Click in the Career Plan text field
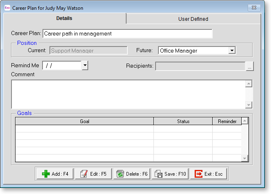271x194 pixels. (x=127, y=34)
